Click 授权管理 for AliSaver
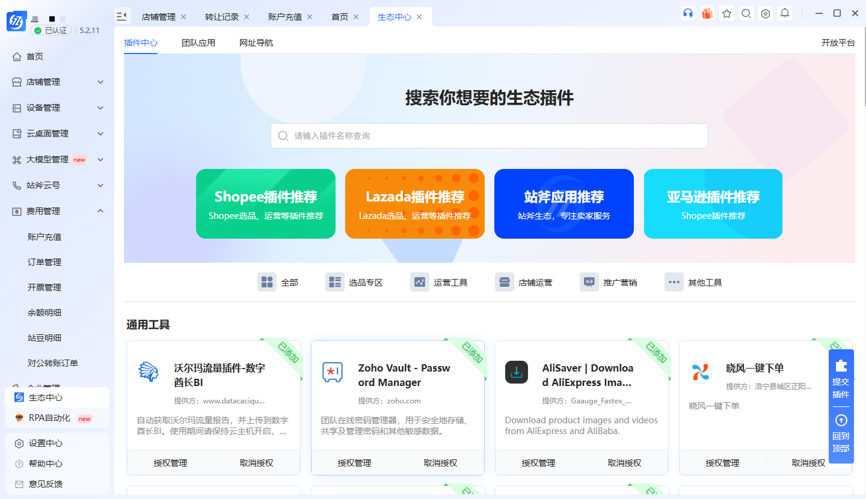The width and height of the screenshot is (866, 499). (539, 463)
